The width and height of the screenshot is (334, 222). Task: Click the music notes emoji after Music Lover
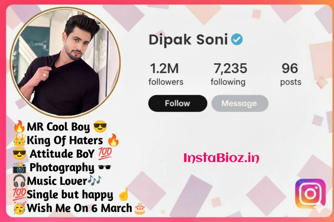[94, 181]
